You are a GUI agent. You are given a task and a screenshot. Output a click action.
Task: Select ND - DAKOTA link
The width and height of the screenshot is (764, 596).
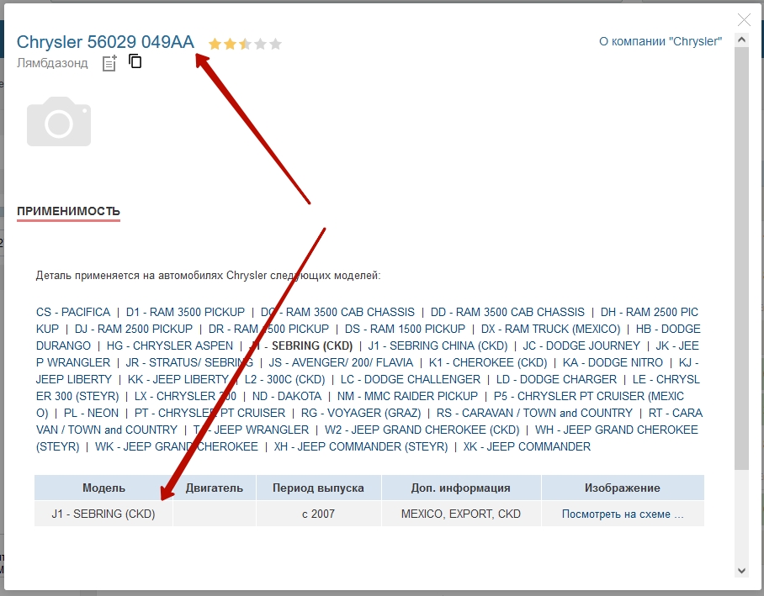pyautogui.click(x=286, y=397)
